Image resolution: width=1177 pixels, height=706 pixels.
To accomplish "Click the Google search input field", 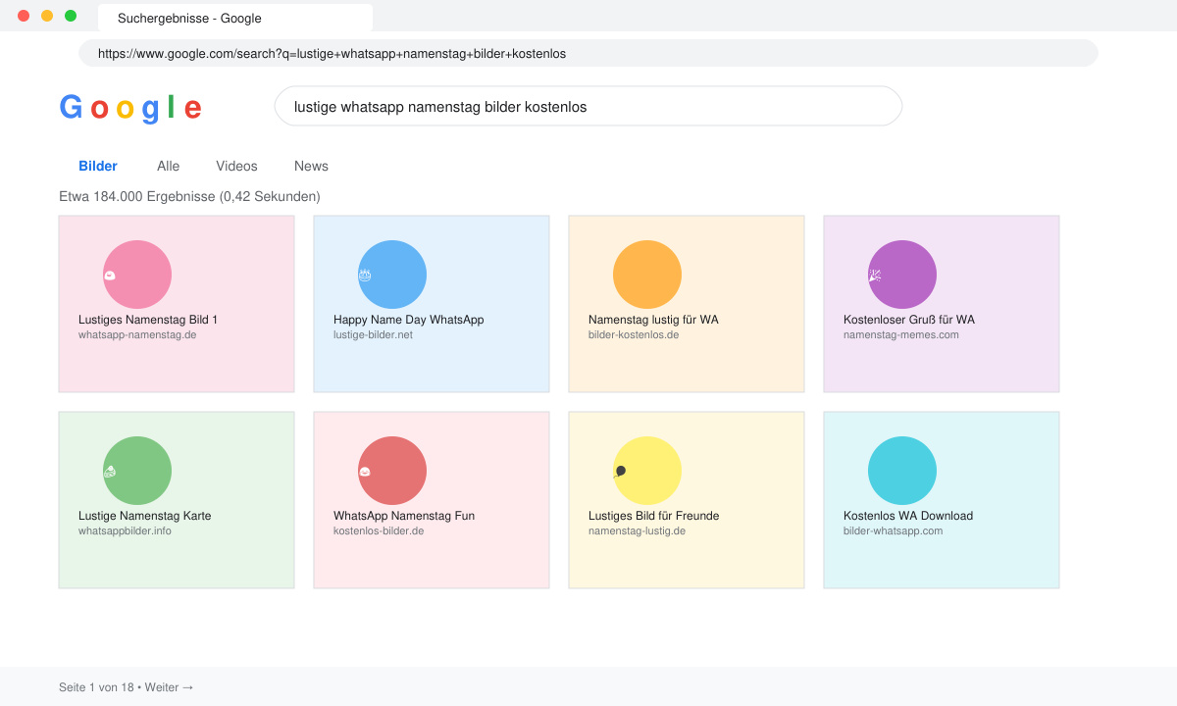I will [588, 106].
